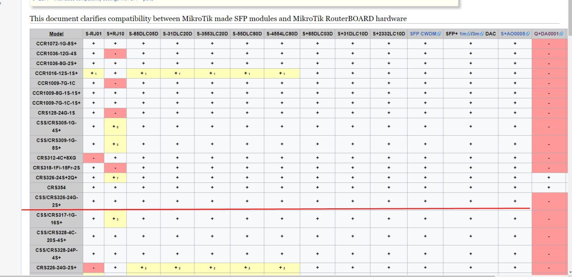Click the CRS226-24G-2S+ model row label

click(56, 268)
